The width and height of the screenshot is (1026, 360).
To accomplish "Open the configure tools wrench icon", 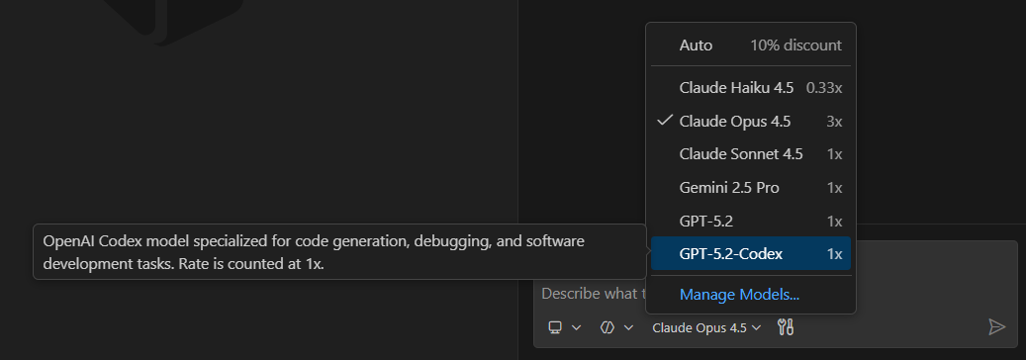I will click(786, 327).
